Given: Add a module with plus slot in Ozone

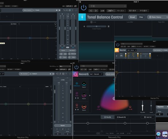Looking at the screenshot, I should [x=7, y=16].
